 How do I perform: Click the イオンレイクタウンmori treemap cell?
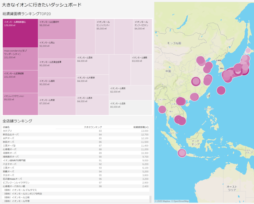20,104
